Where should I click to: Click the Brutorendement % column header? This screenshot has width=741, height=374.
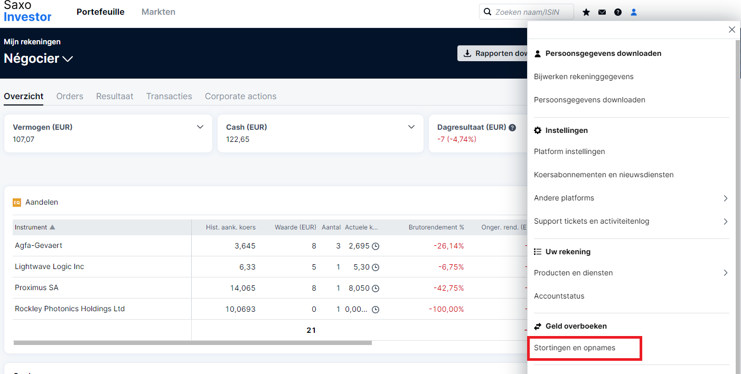[436, 227]
